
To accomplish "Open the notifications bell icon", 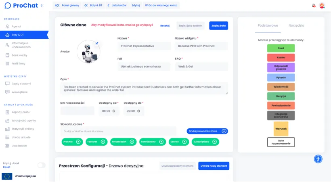I will pyautogui.click(x=314, y=6).
